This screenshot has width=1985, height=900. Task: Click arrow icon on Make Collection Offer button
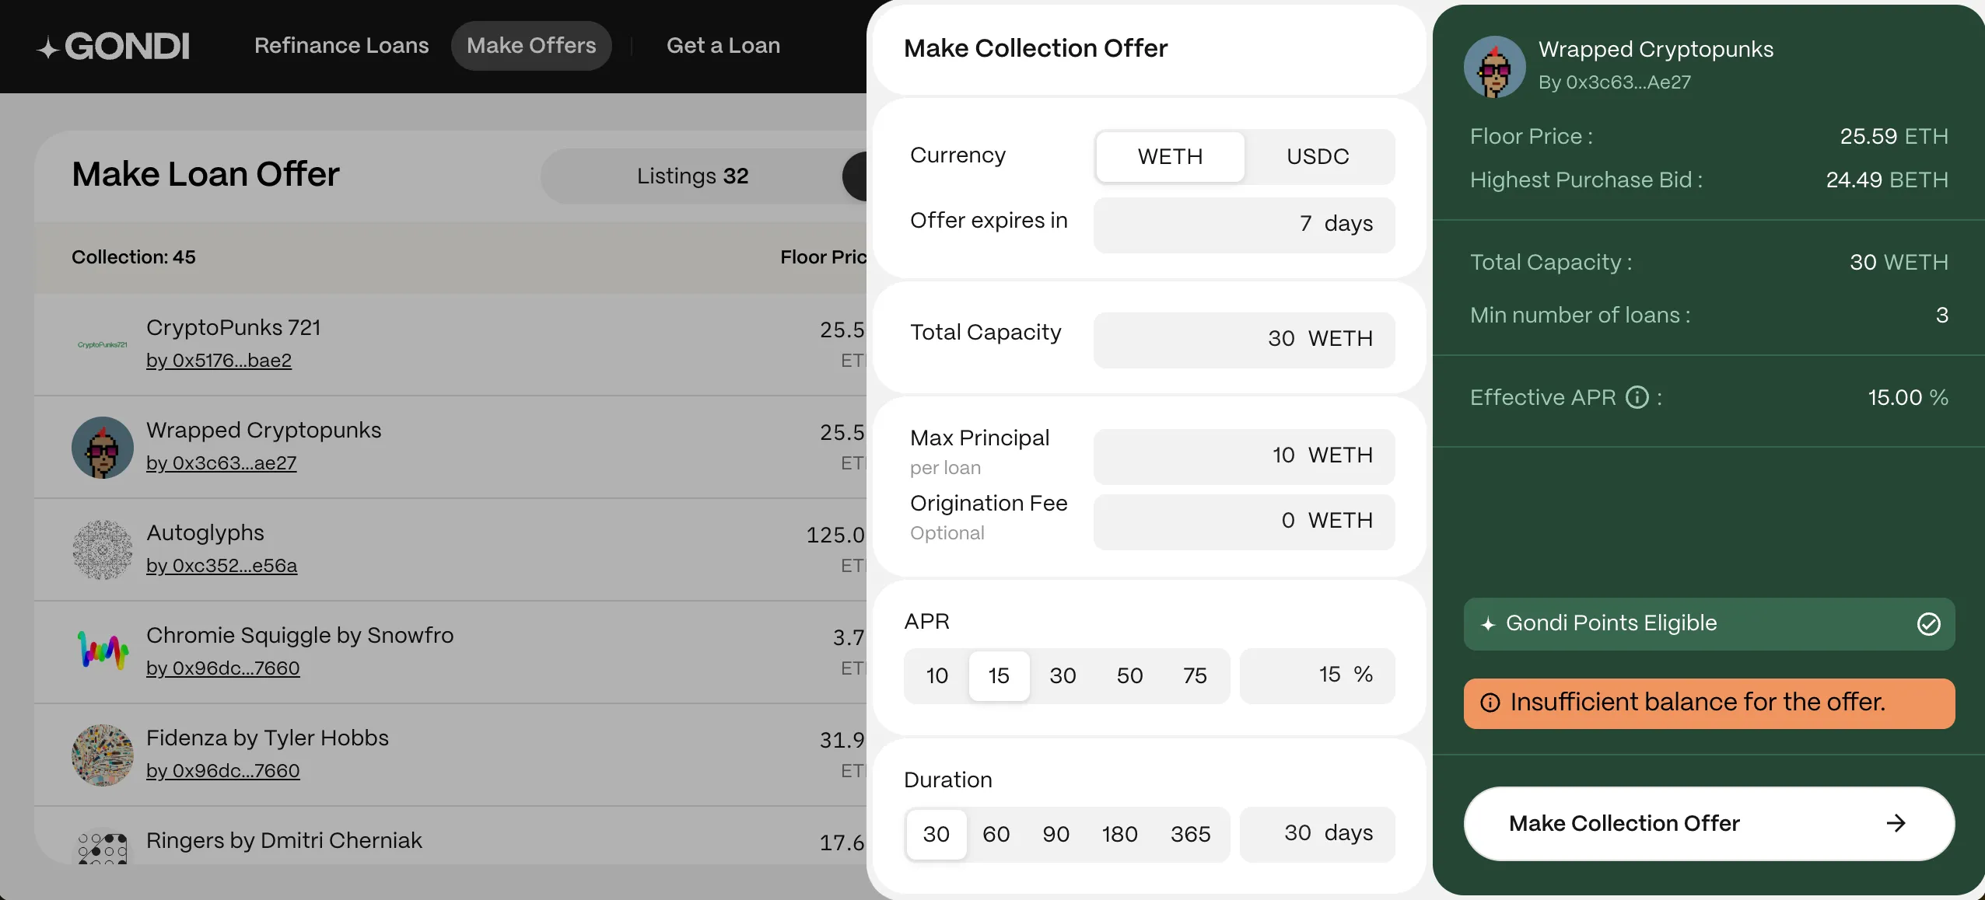tap(1896, 823)
